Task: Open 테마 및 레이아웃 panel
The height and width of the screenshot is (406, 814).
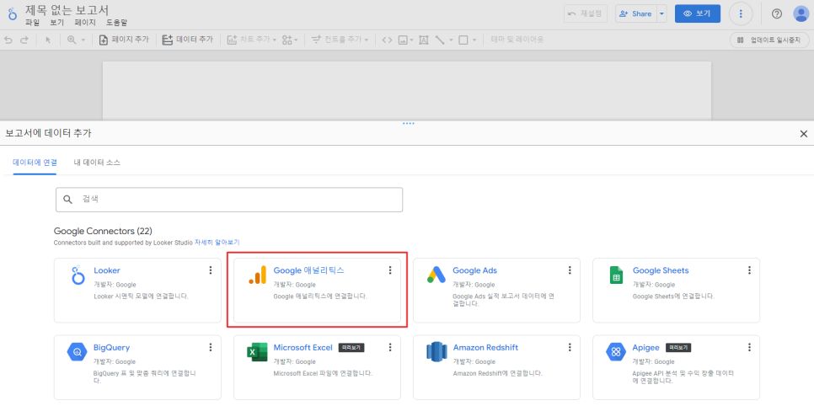Action: (x=517, y=40)
